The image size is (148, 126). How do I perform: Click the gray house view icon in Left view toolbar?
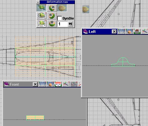pyautogui.click(x=137, y=31)
